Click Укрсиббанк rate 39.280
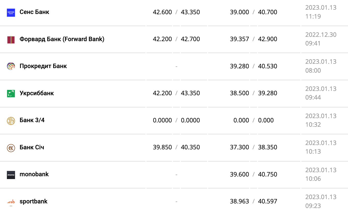 pos(267,93)
